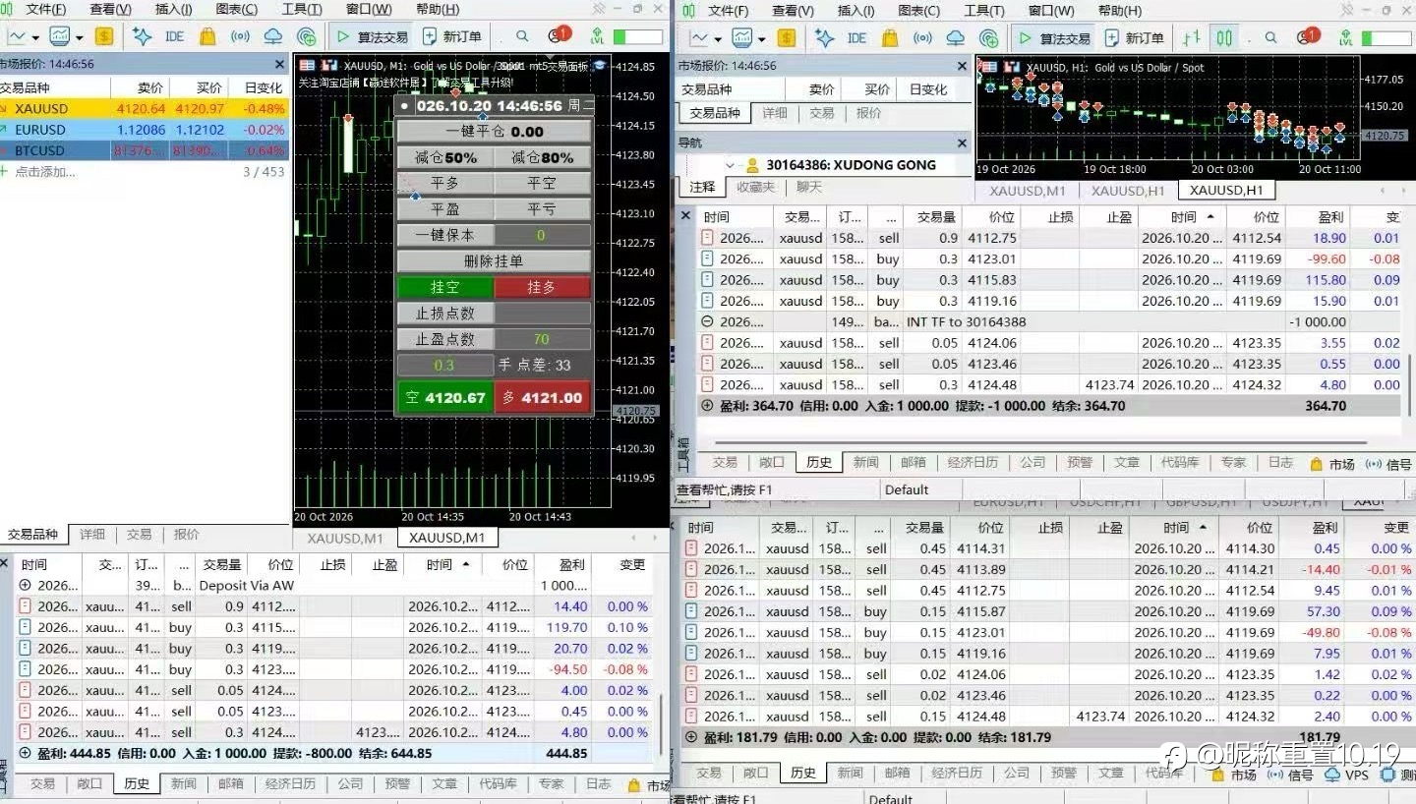Click 减仓50% button on trading panel
This screenshot has height=804, width=1416.
[445, 157]
